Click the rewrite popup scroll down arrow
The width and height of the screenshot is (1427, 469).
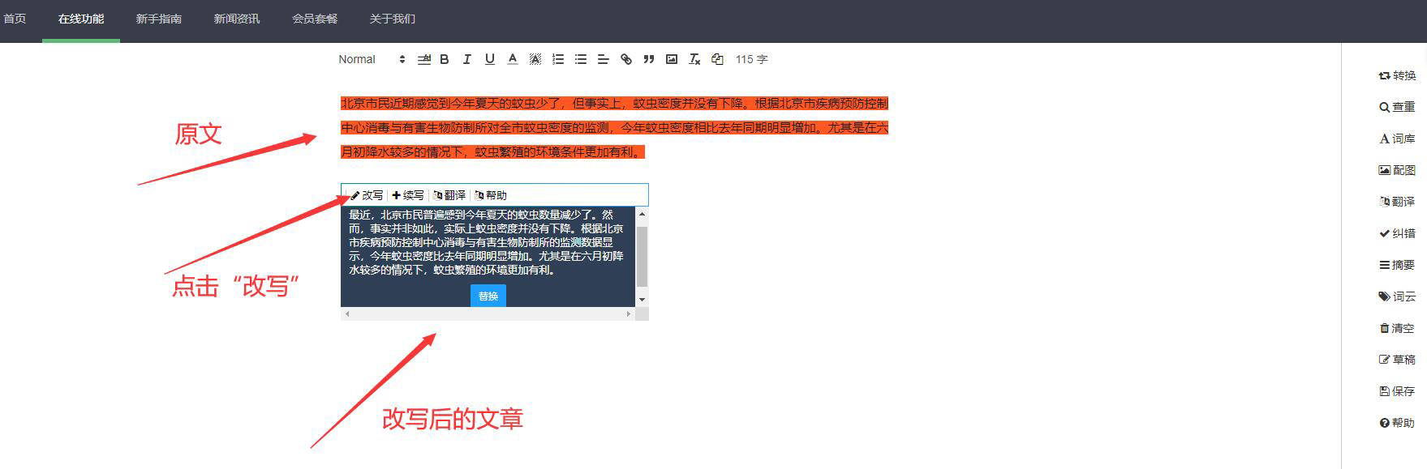(x=643, y=300)
